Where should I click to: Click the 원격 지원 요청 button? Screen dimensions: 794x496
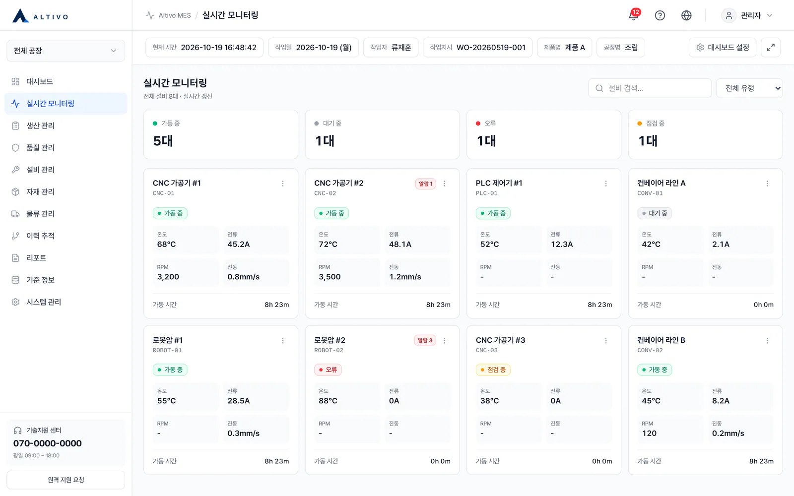pyautogui.click(x=66, y=480)
